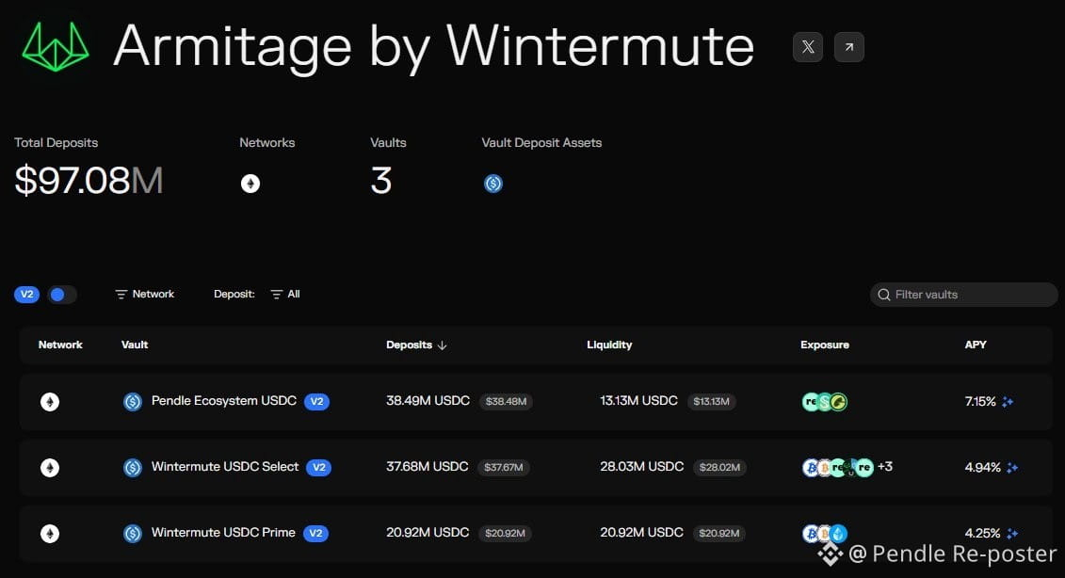Click V2 badge on Pendle Ecosystem USDC
This screenshot has width=1065, height=578.
[316, 401]
